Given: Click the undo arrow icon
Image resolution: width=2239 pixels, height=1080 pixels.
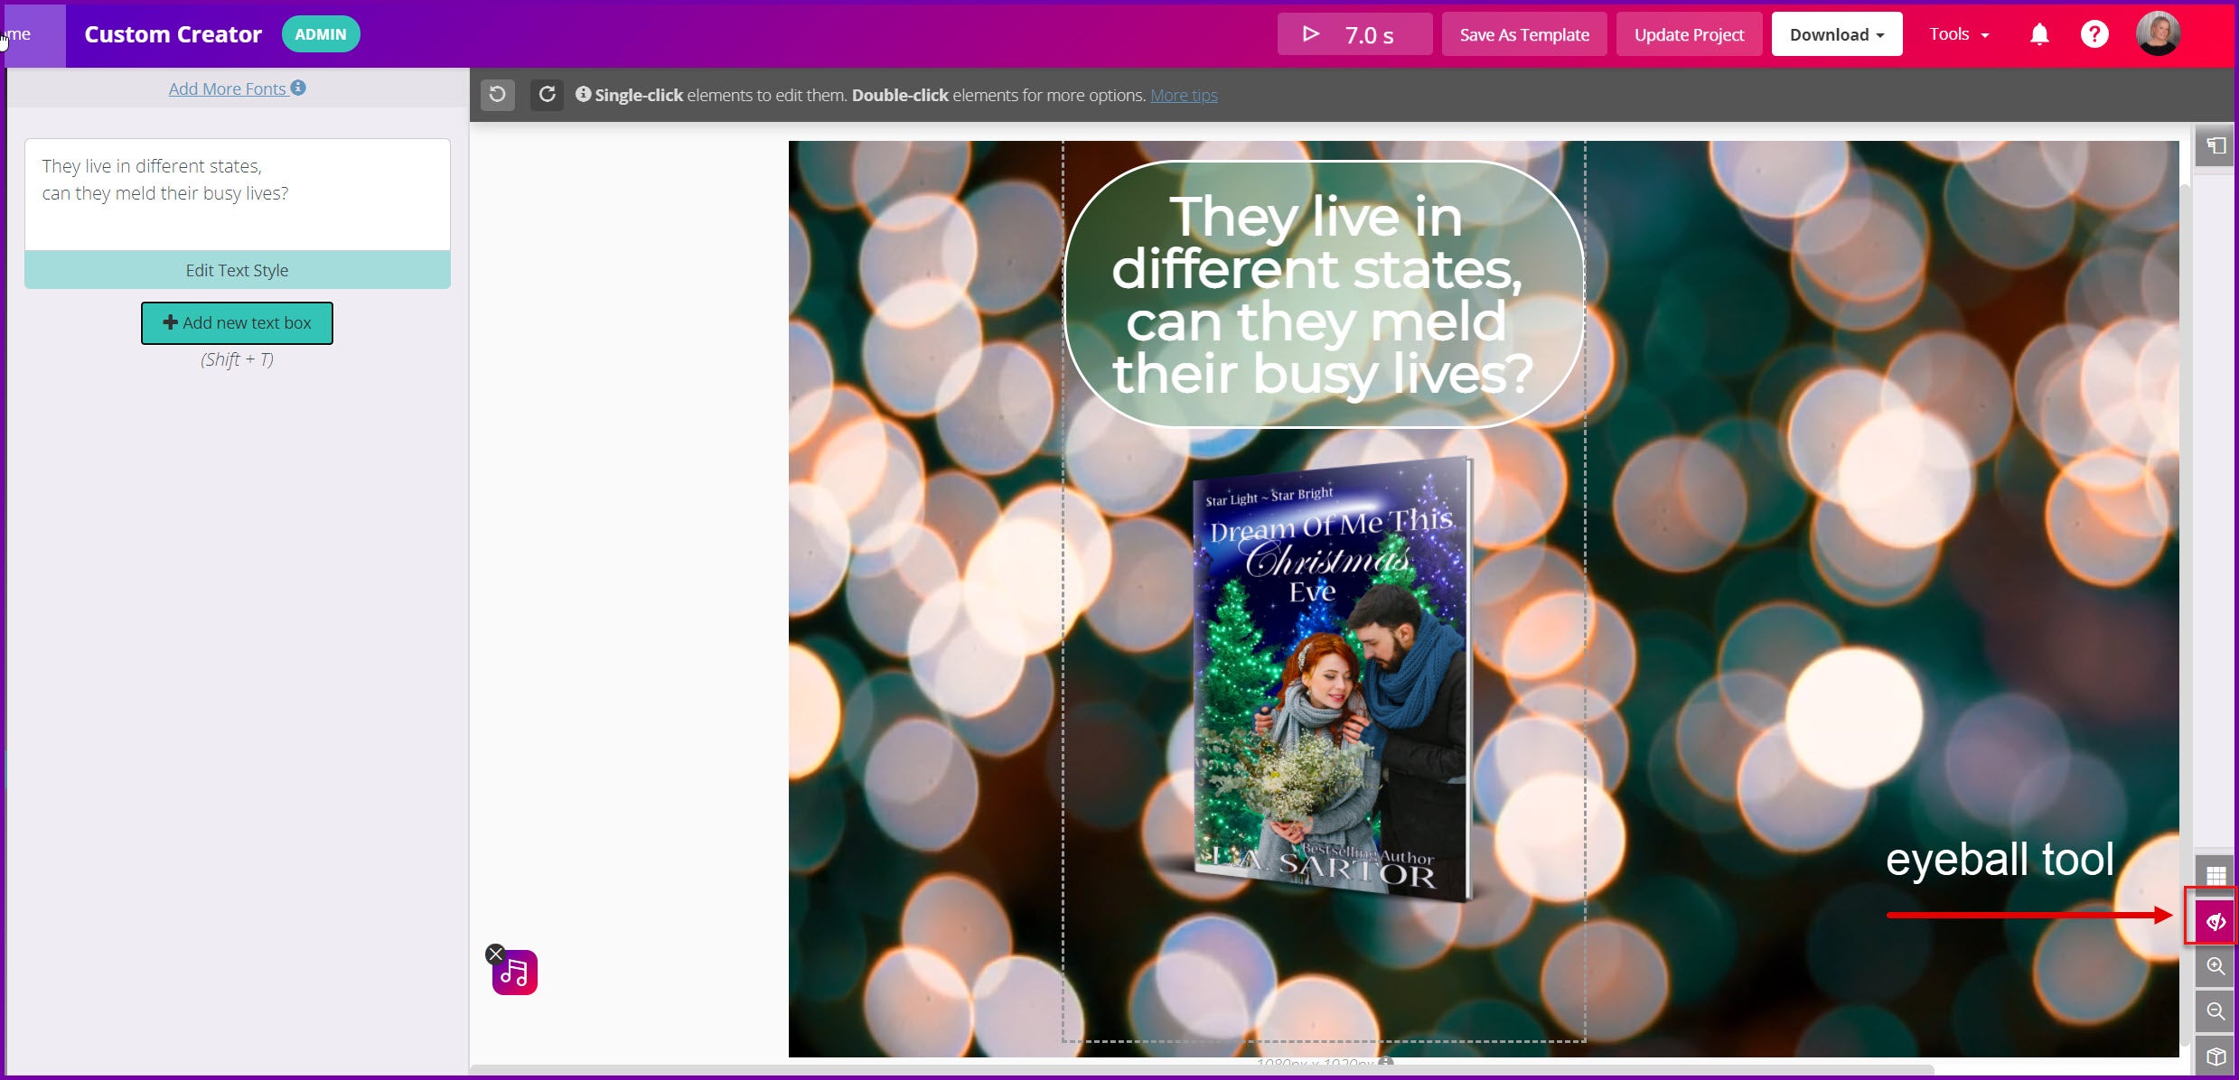Looking at the screenshot, I should click(x=497, y=94).
